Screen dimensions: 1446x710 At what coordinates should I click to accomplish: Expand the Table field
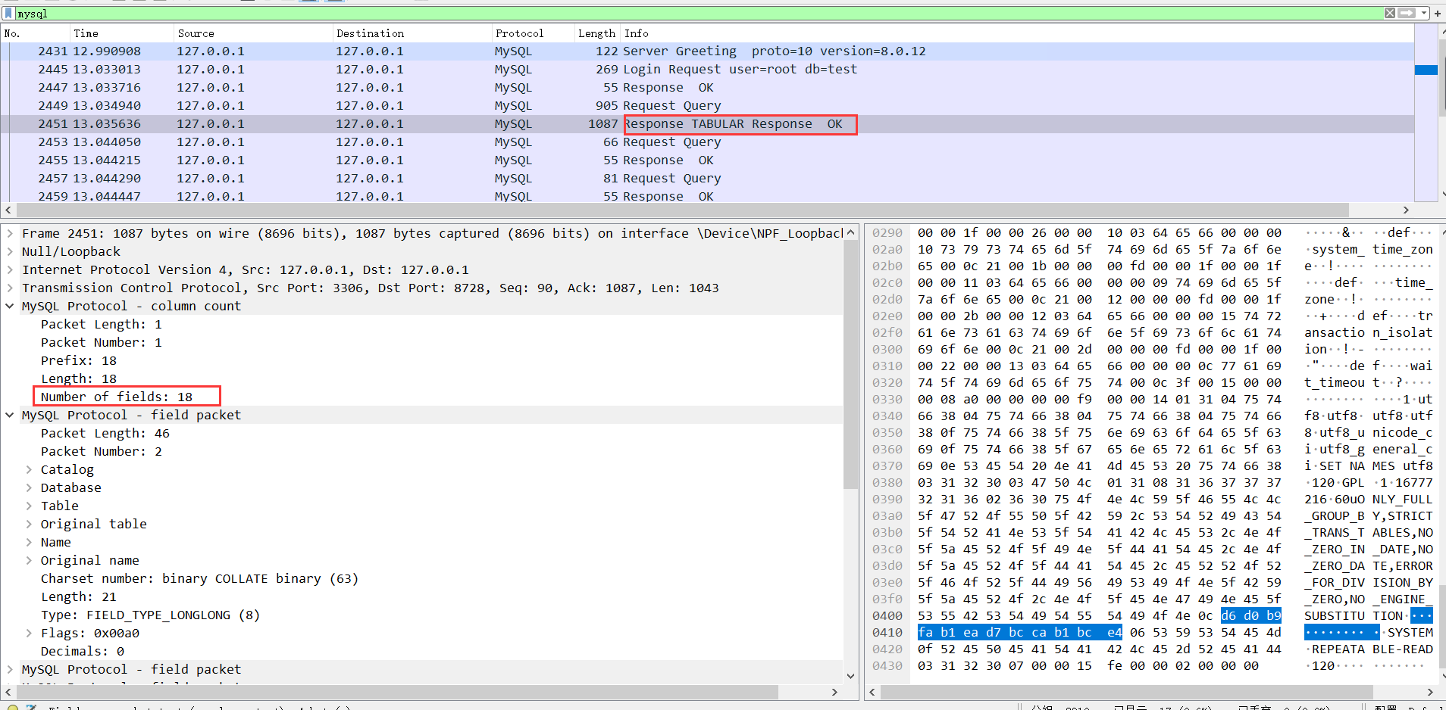tap(29, 506)
